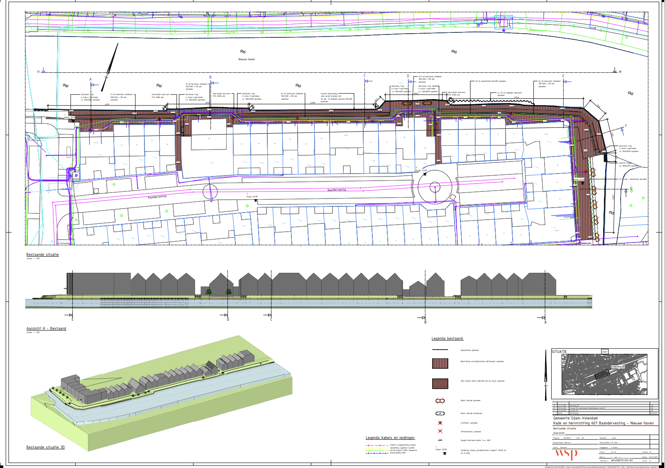Click the section marker E arrow on the plan
Image resolution: width=665 pixels, height=468 pixels.
point(567,81)
